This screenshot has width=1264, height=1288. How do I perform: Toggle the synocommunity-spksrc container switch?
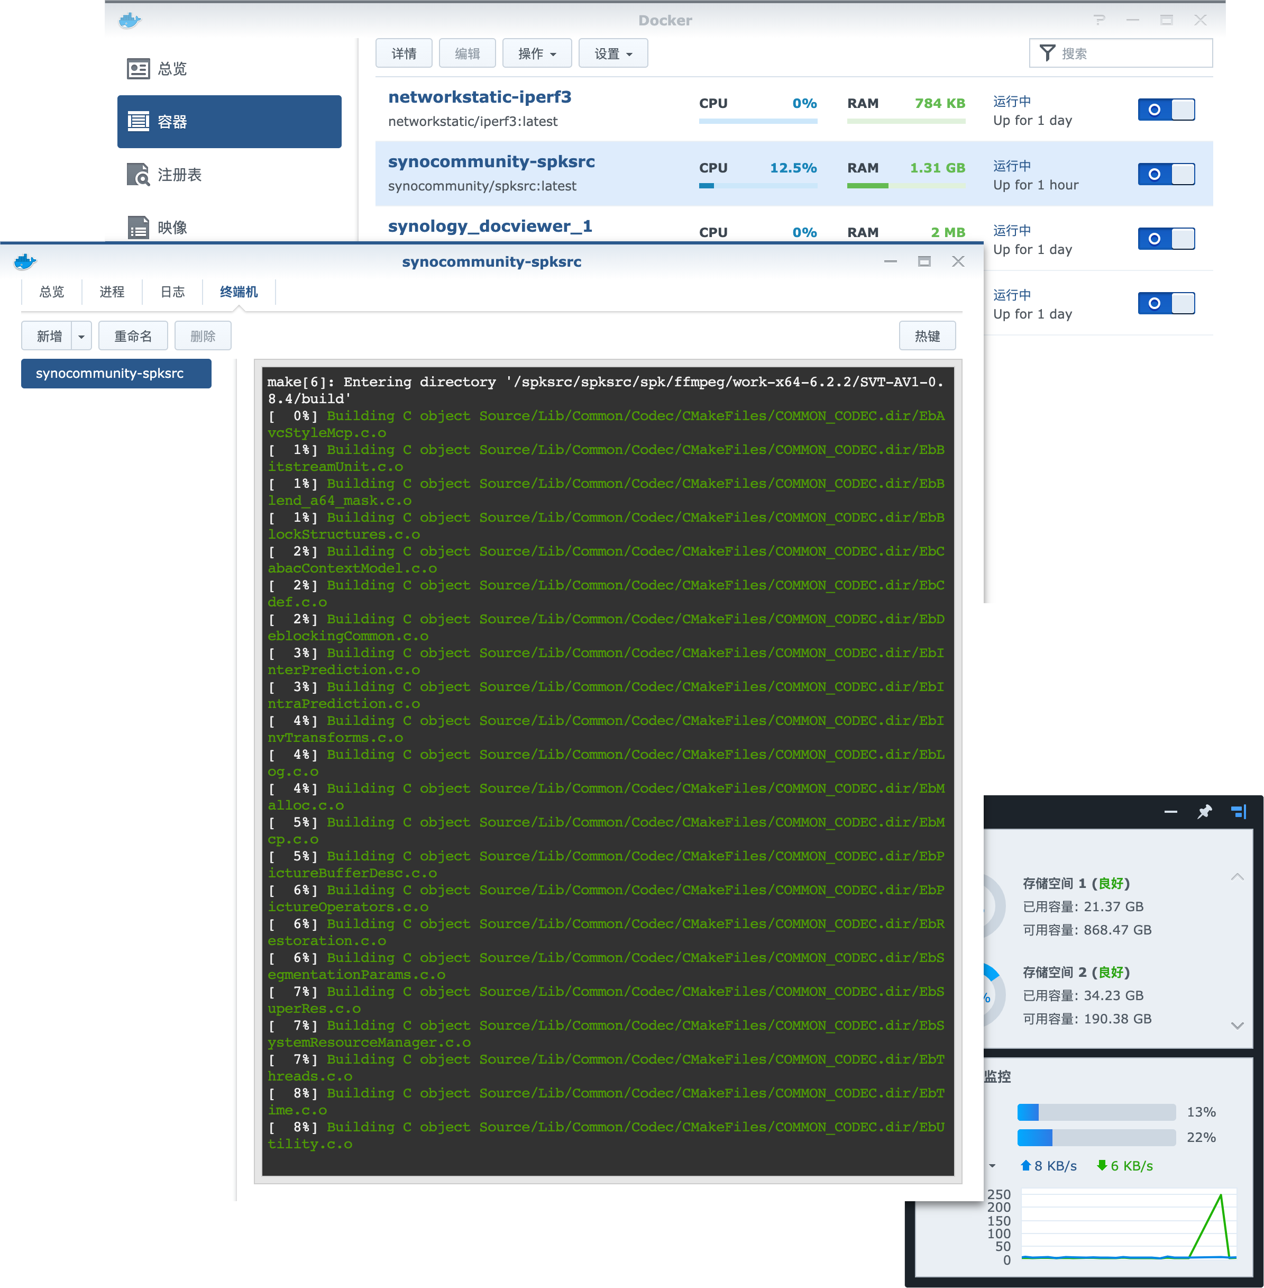coord(1166,174)
